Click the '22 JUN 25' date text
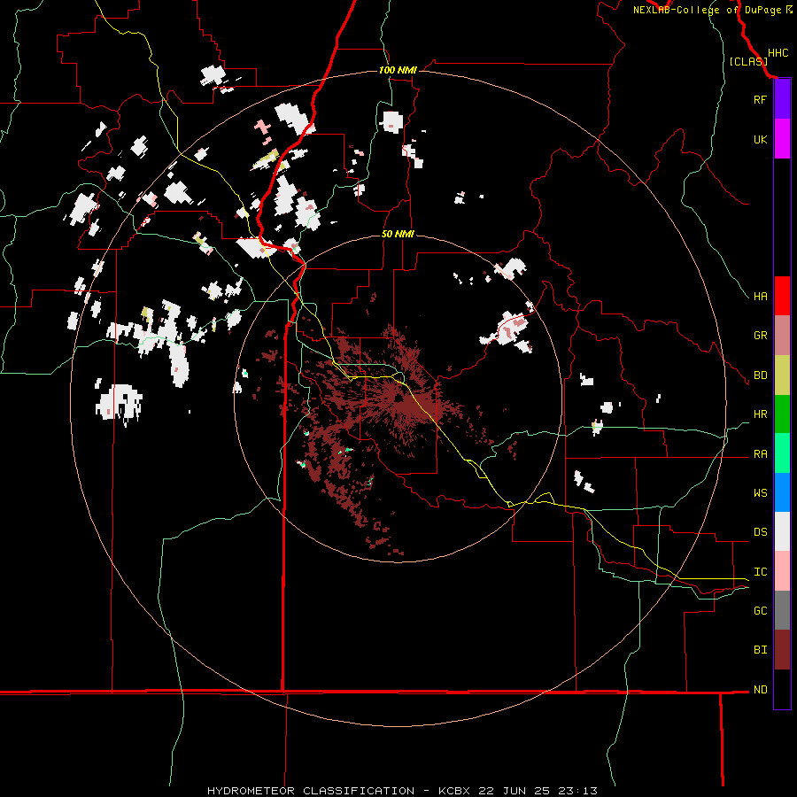This screenshot has height=797, width=797. coord(514,791)
